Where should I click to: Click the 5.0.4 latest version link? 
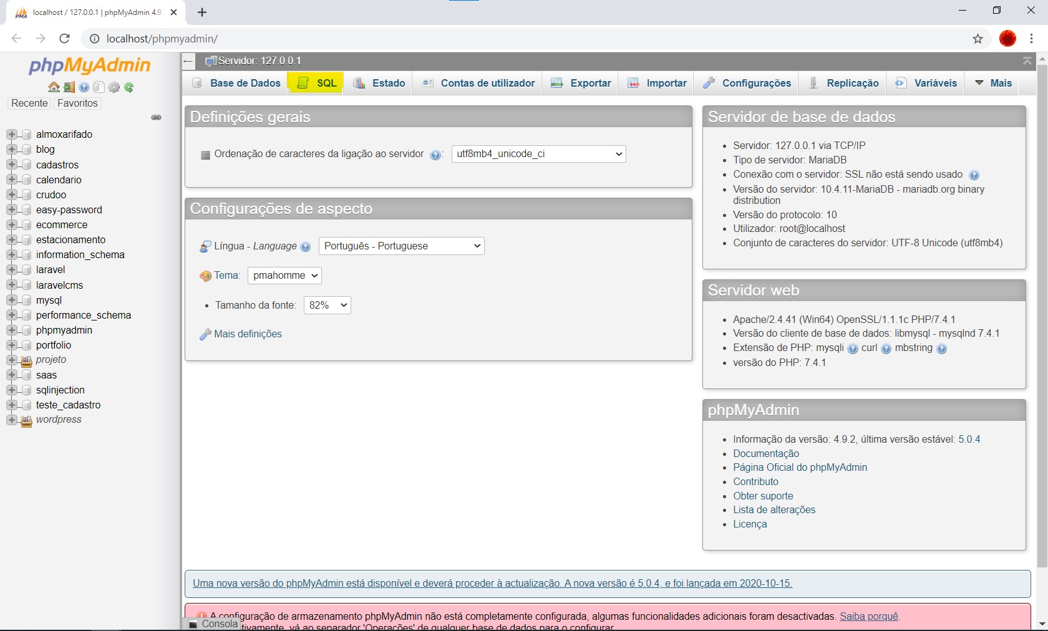(x=969, y=440)
